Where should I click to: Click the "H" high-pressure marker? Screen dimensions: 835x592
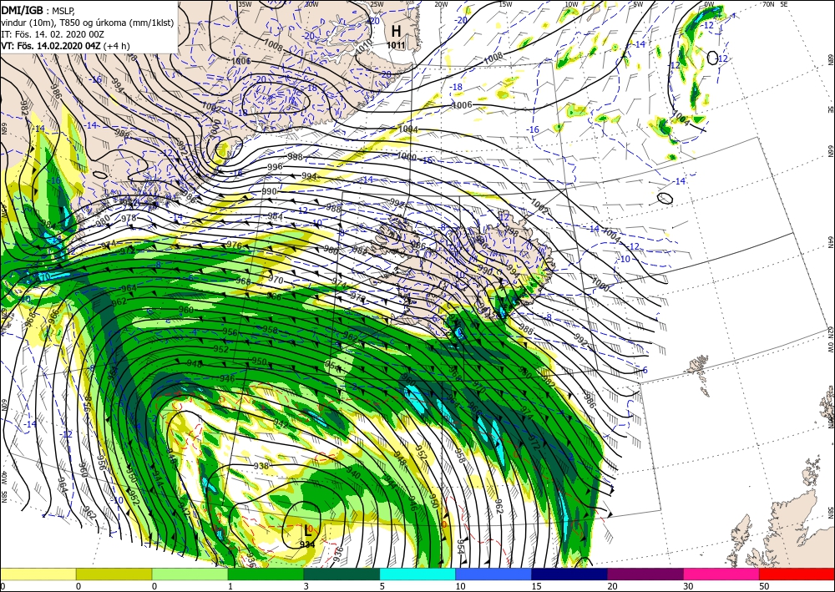click(x=396, y=30)
